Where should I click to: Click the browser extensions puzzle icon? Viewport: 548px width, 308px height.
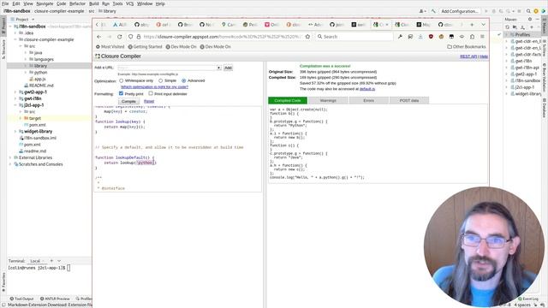[x=472, y=37]
